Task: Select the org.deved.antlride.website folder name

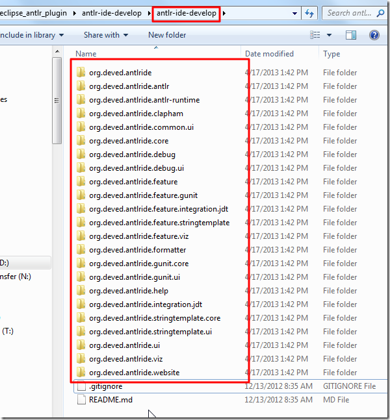Action: [x=134, y=373]
